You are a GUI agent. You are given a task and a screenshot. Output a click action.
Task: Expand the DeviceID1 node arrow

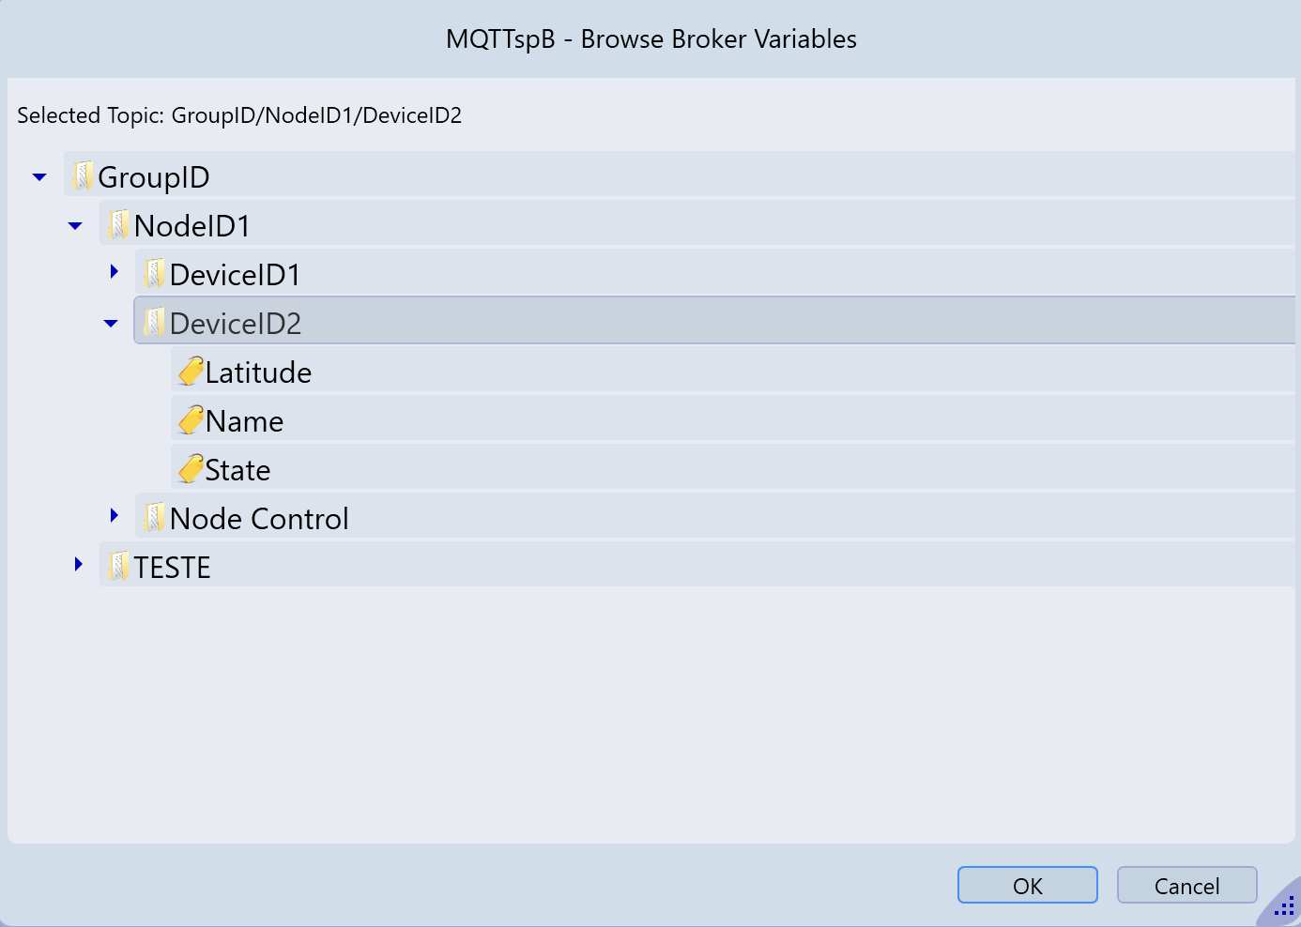[x=115, y=271]
